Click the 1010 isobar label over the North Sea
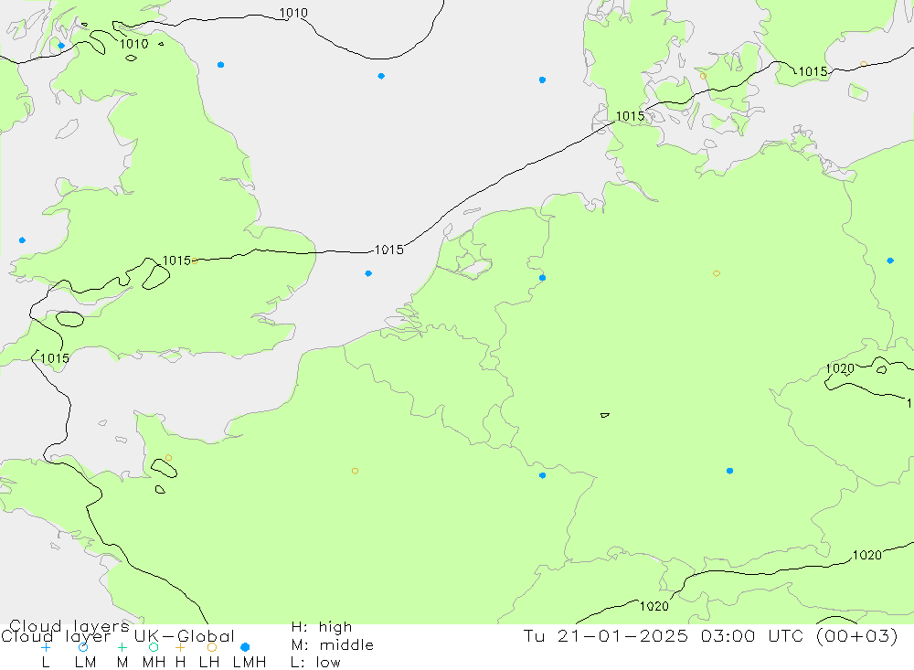 [x=293, y=13]
